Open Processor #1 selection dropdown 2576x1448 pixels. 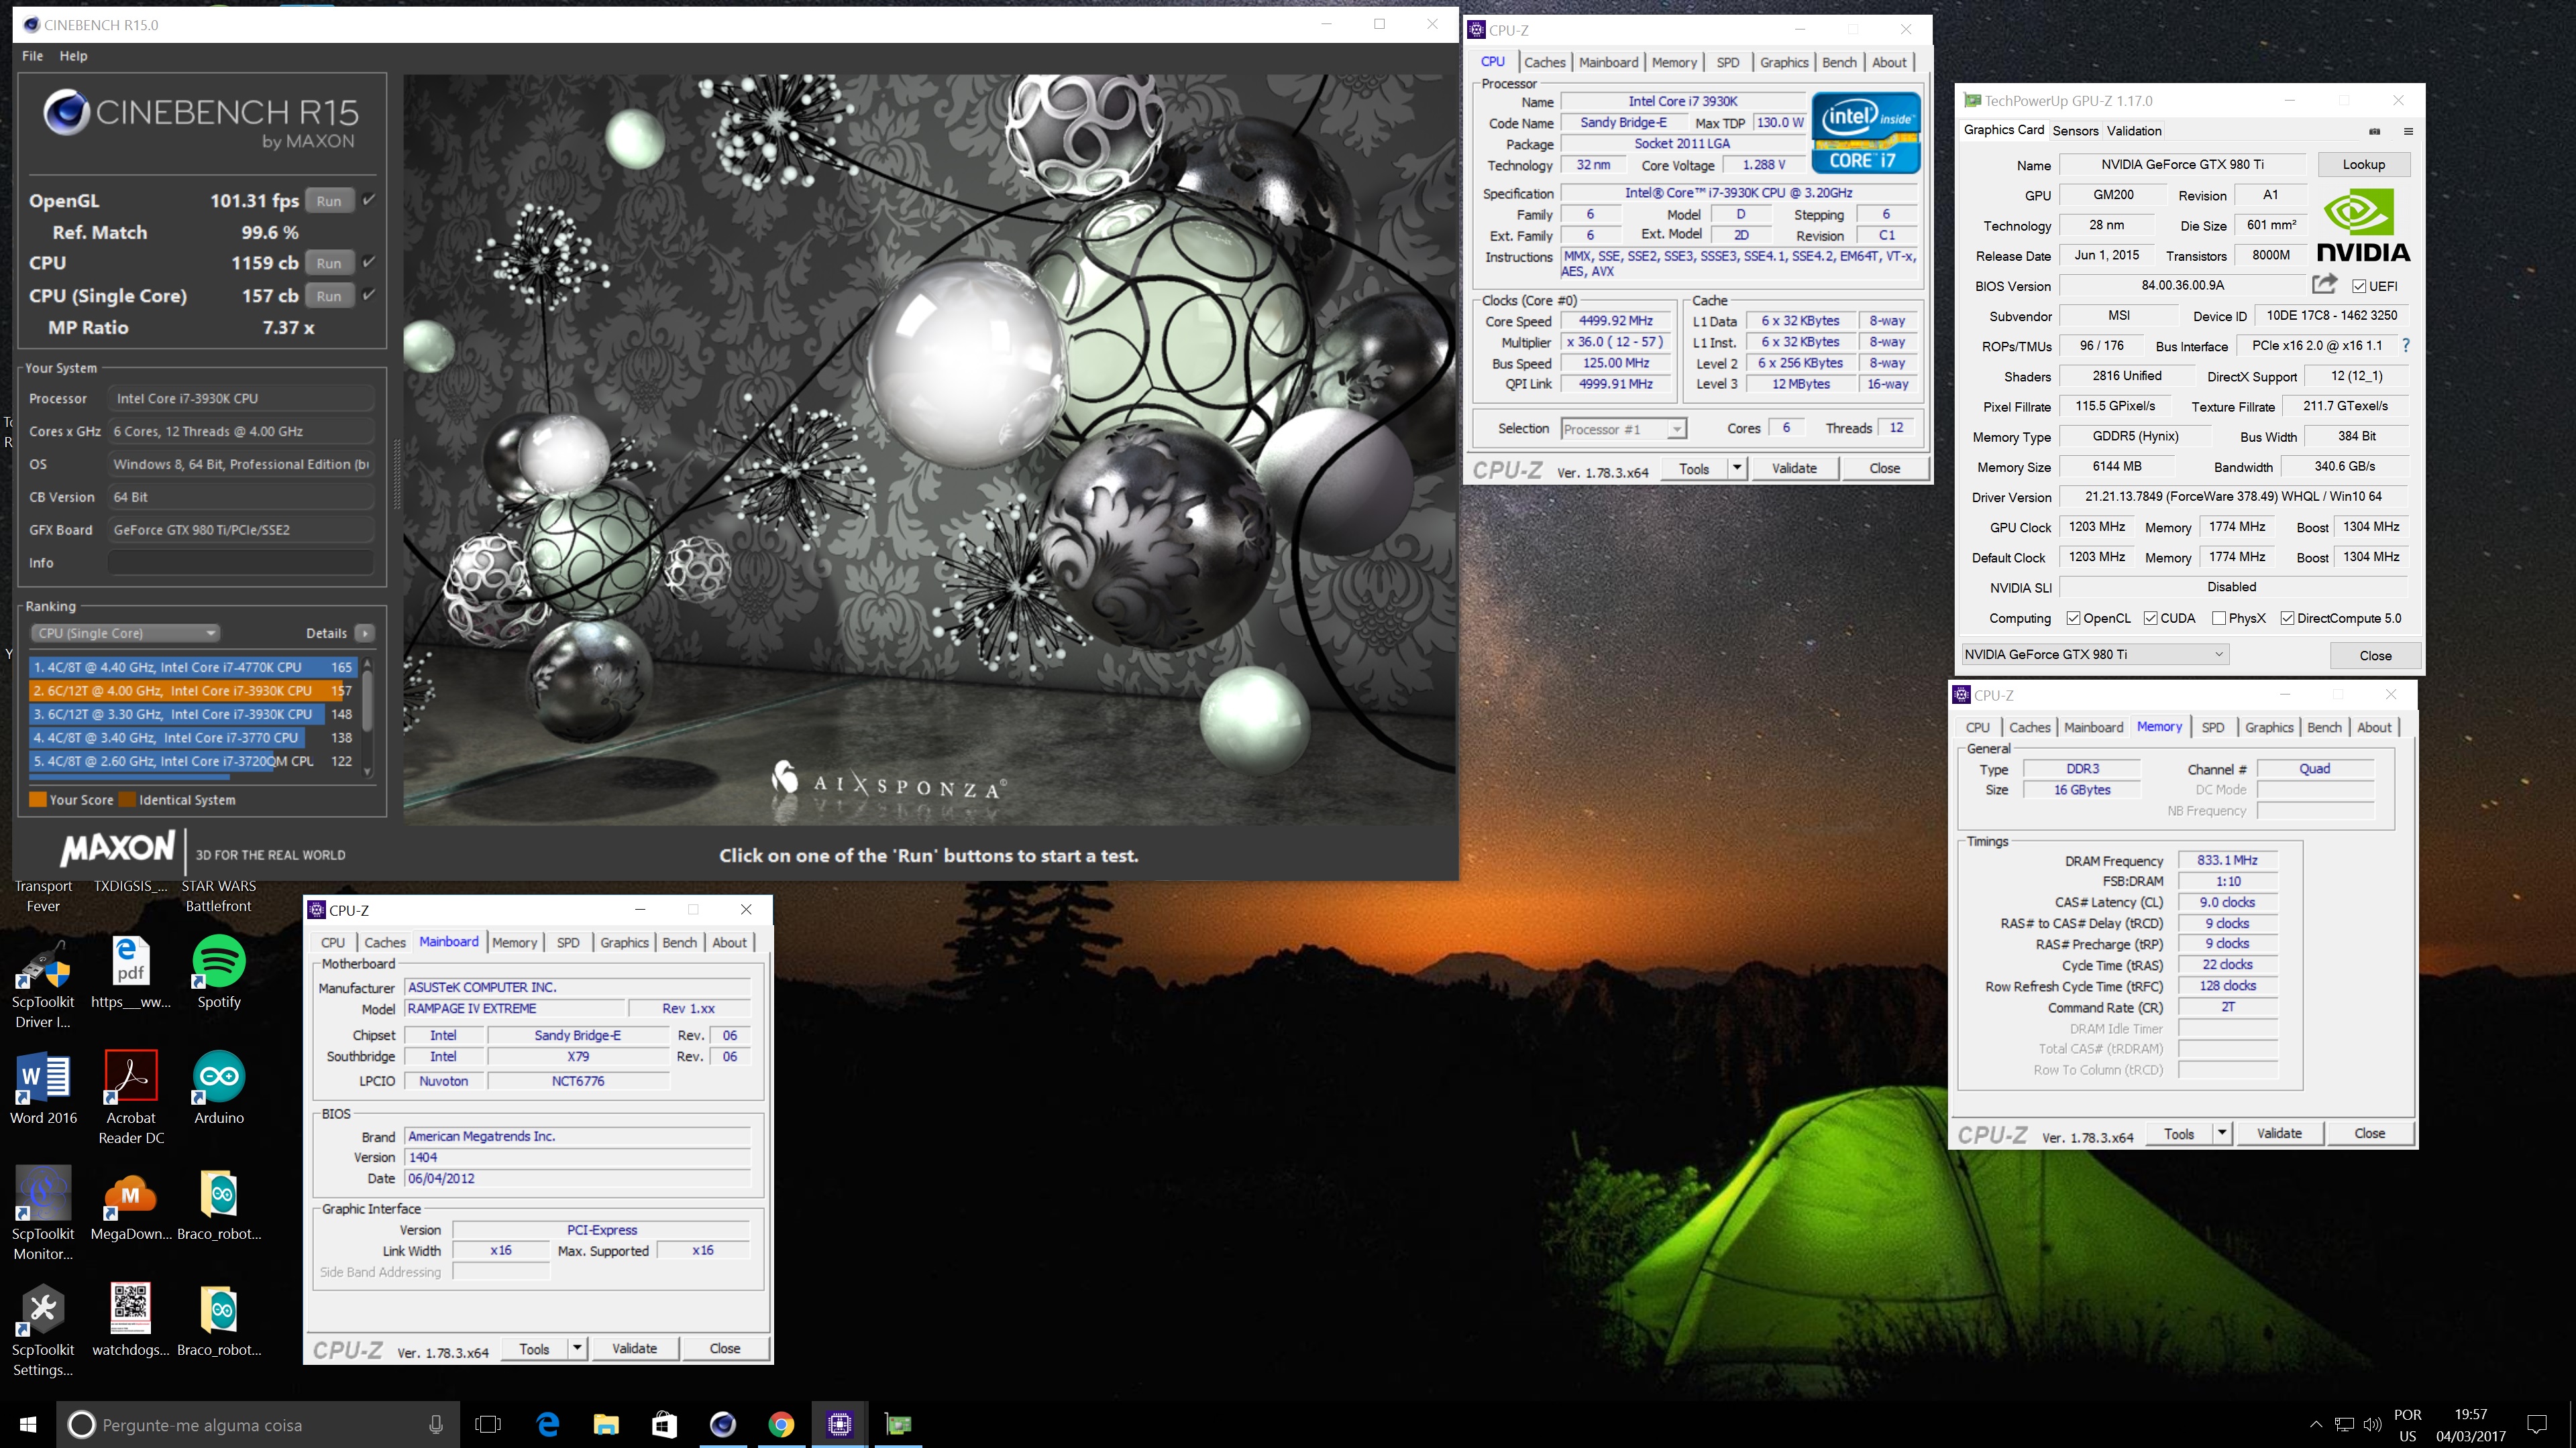[1624, 429]
